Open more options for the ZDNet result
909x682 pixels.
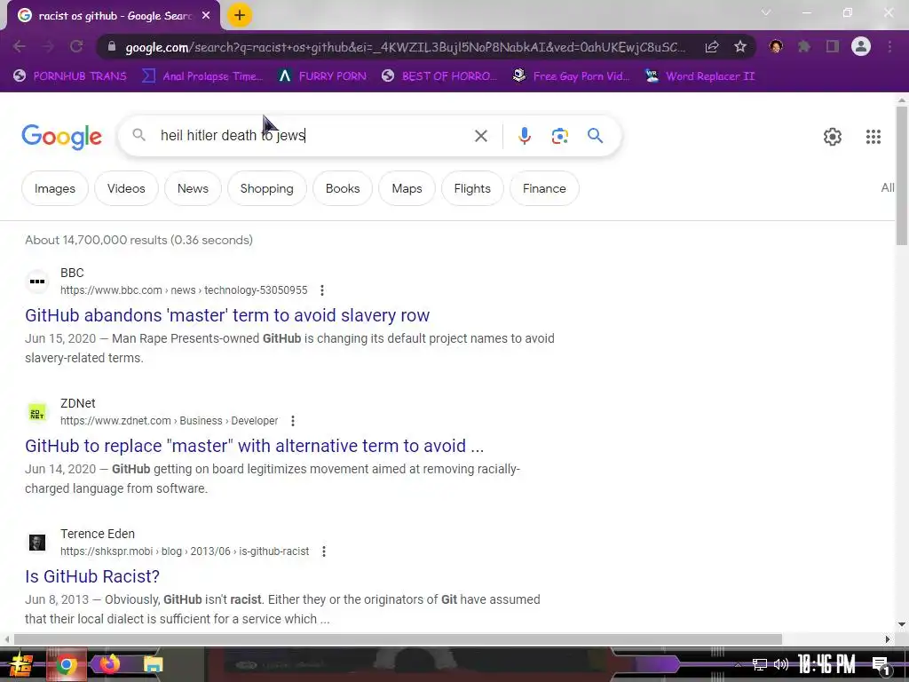(293, 420)
